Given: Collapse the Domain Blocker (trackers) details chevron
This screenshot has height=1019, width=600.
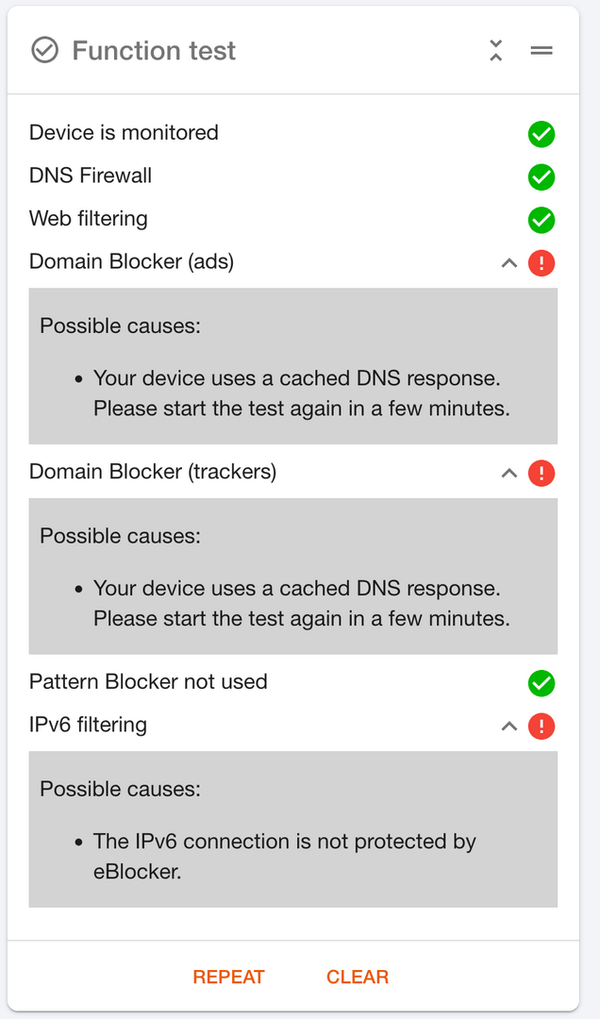Looking at the screenshot, I should click(509, 473).
